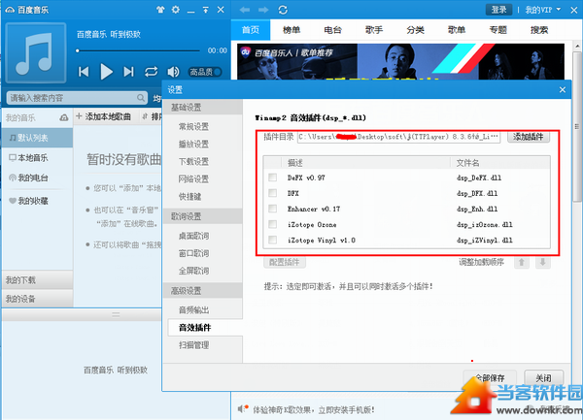Open 我的下载 section
This screenshot has width=583, height=420.
click(37, 280)
